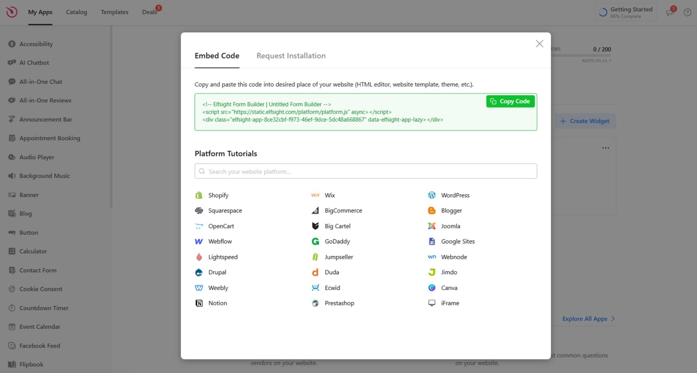Open the AI Chatbot app in sidebar
The height and width of the screenshot is (373, 697).
coord(34,62)
